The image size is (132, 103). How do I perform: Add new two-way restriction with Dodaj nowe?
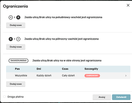pos(16,84)
